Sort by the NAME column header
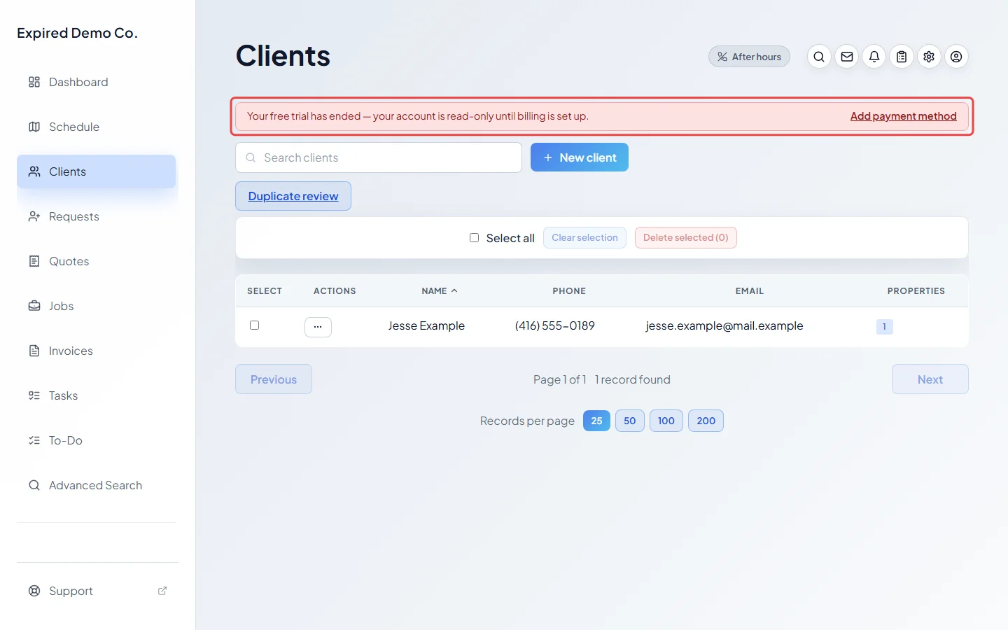 coord(440,290)
